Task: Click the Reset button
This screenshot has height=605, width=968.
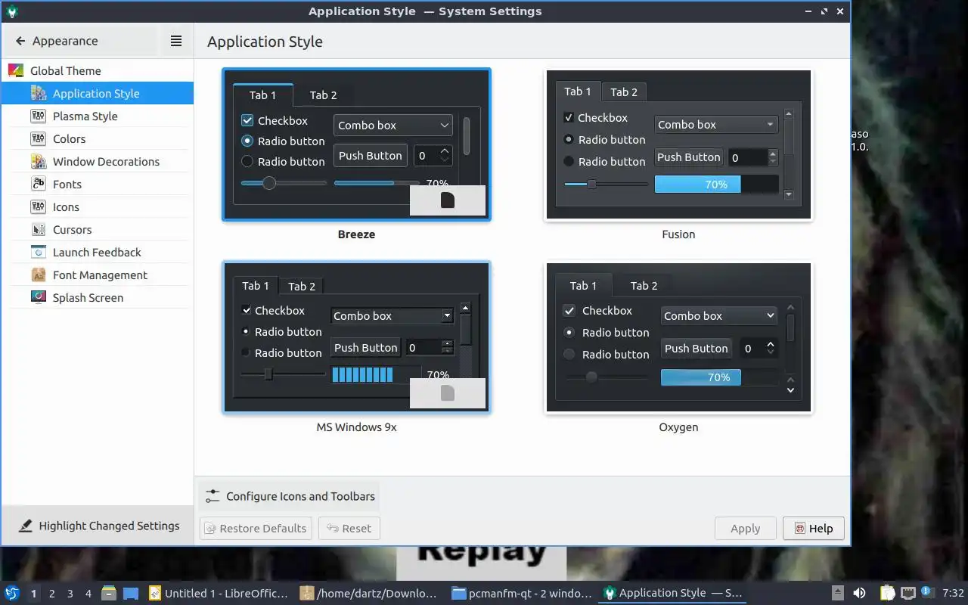Action: coord(349,528)
